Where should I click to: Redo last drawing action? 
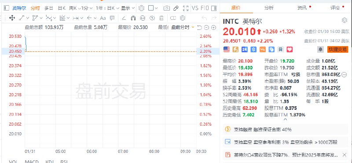pos(214,18)
